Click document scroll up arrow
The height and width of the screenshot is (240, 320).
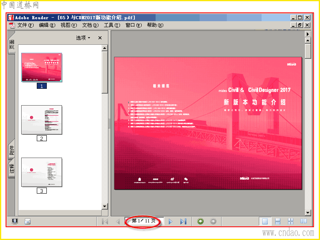coord(308,40)
